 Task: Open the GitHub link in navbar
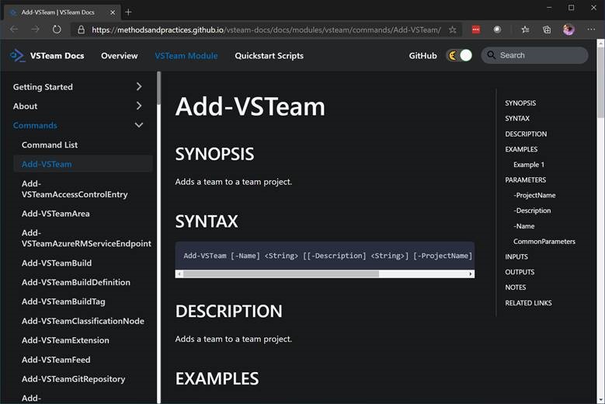423,56
